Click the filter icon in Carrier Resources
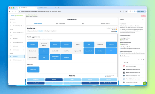 (141, 59)
